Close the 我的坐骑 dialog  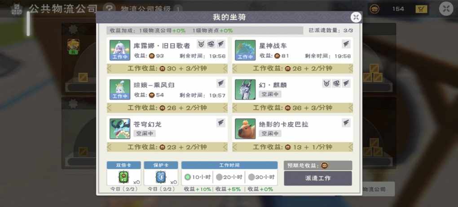pyautogui.click(x=356, y=17)
